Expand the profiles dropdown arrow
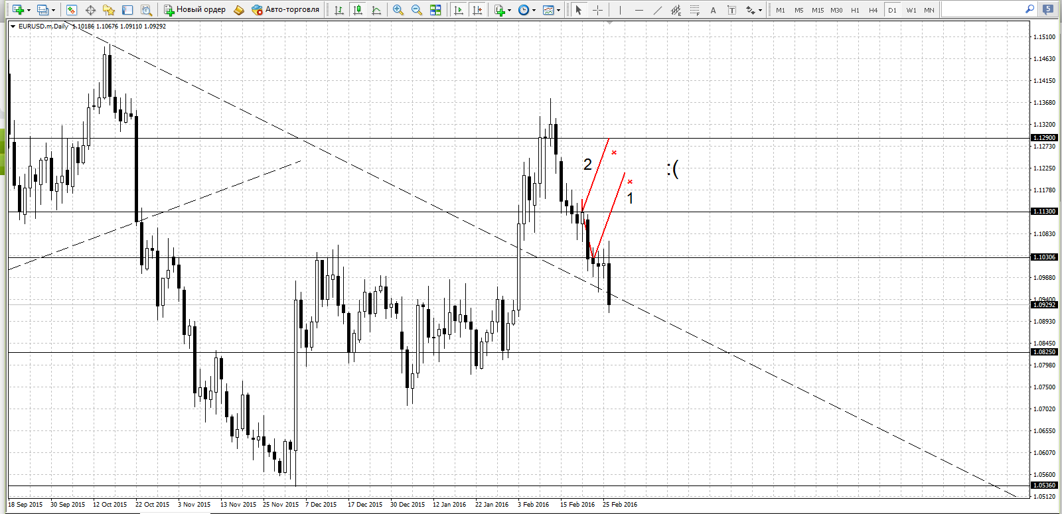This screenshot has width=1062, height=514. (53, 11)
